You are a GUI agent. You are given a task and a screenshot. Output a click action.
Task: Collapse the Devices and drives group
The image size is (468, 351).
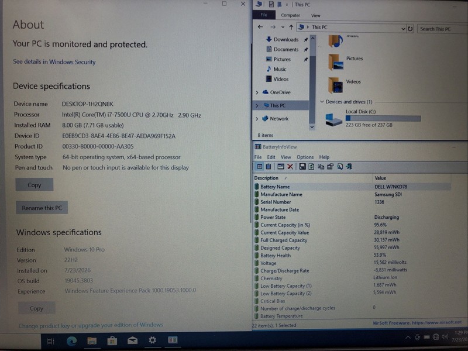tap(322, 102)
